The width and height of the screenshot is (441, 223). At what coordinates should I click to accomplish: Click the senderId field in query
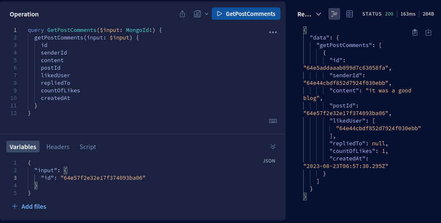click(54, 52)
